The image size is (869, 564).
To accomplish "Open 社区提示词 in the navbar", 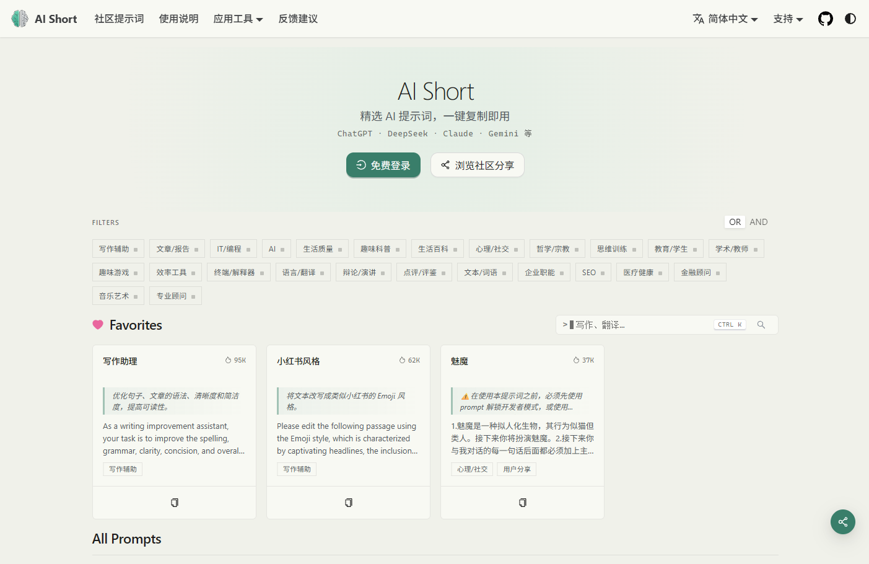I will click(119, 19).
